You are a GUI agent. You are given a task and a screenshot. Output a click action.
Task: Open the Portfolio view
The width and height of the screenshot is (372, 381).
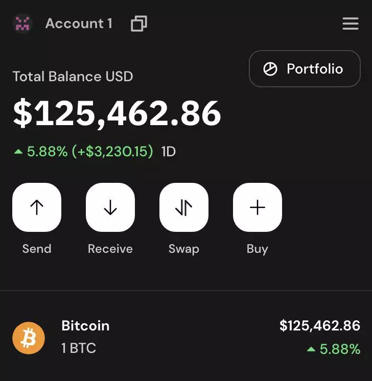305,69
